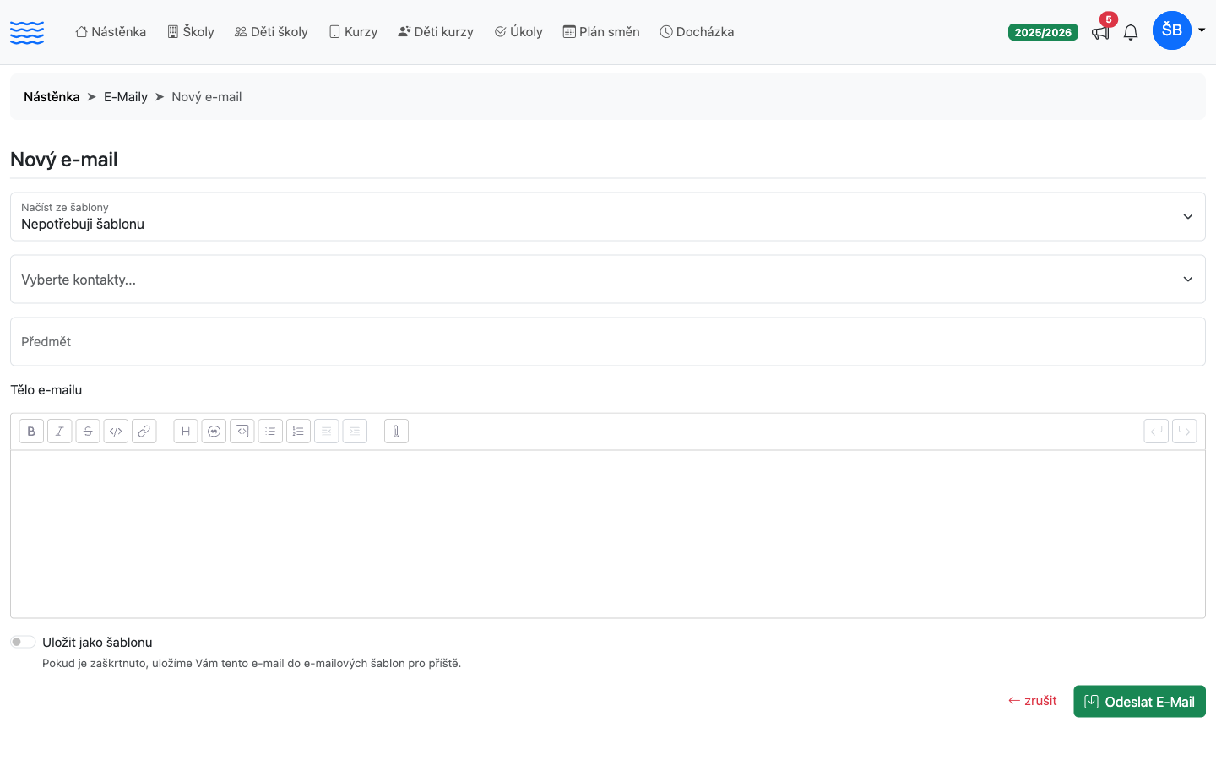Expand the Vyberte kontakty selector
This screenshot has height=760, width=1216.
tap(608, 280)
